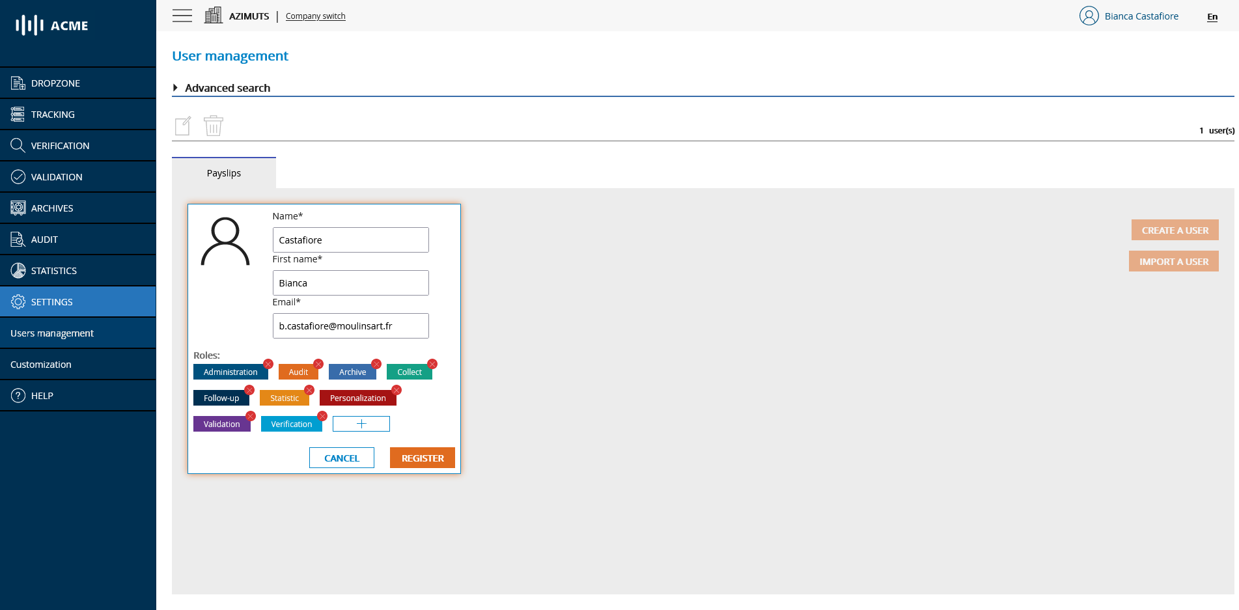Select the Tracking icon in sidebar
Screen dimensions: 1239x610
click(18, 114)
